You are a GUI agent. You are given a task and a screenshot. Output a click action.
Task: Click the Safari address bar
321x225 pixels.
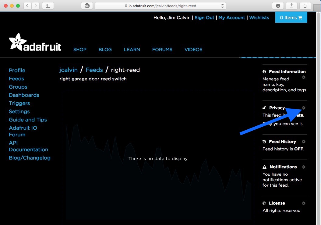point(160,6)
